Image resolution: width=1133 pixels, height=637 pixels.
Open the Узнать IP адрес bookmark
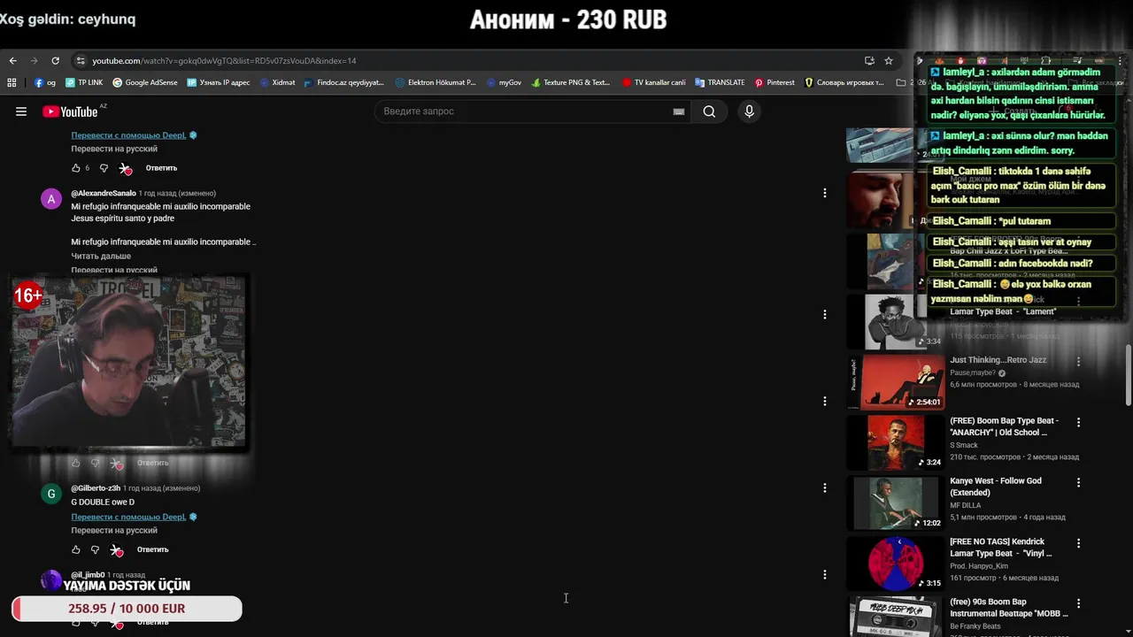[x=219, y=82]
